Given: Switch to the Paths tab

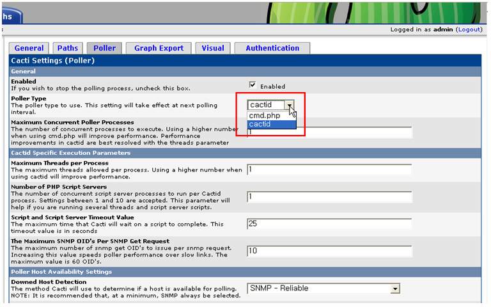Looking at the screenshot, I should (68, 48).
